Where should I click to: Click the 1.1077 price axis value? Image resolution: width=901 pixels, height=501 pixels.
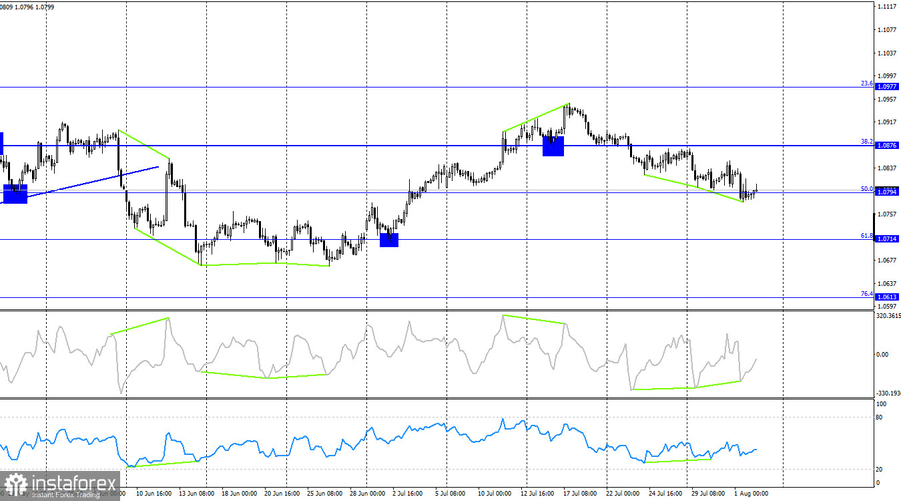(x=888, y=30)
